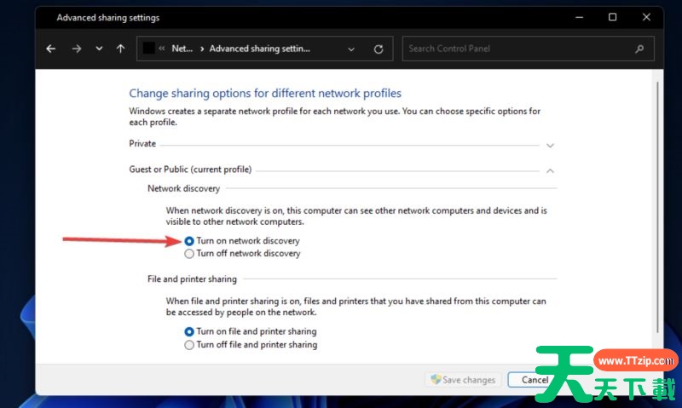Open recent locations dropdown chevron
The width and height of the screenshot is (682, 408).
[99, 49]
